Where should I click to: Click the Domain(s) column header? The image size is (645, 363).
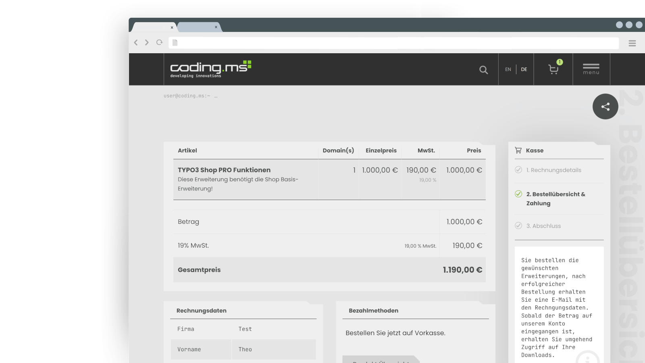point(338,150)
